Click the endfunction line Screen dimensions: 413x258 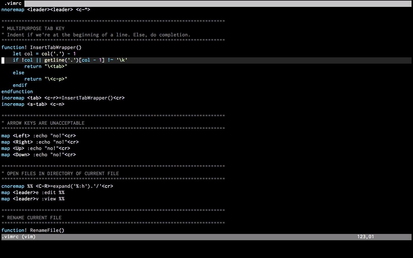(17, 91)
